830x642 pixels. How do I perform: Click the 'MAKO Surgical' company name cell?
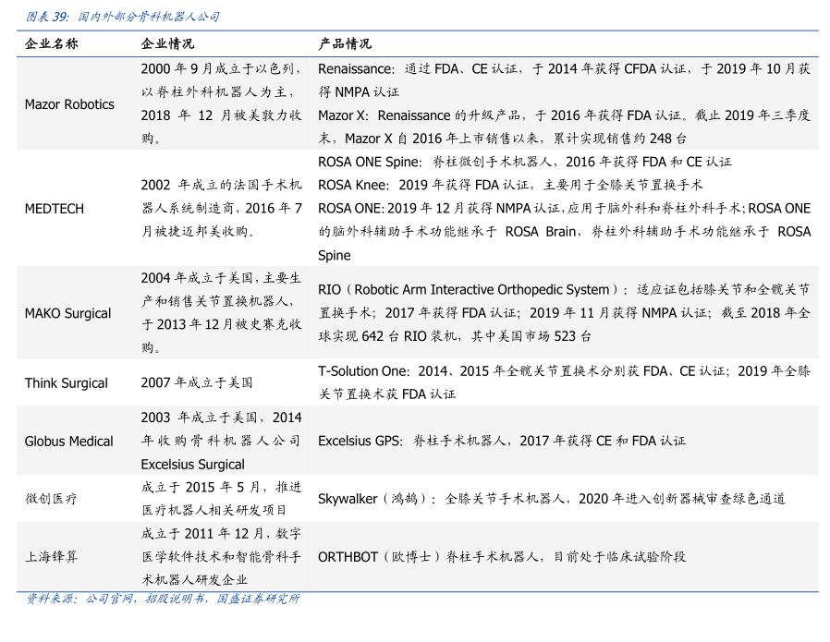[67, 313]
